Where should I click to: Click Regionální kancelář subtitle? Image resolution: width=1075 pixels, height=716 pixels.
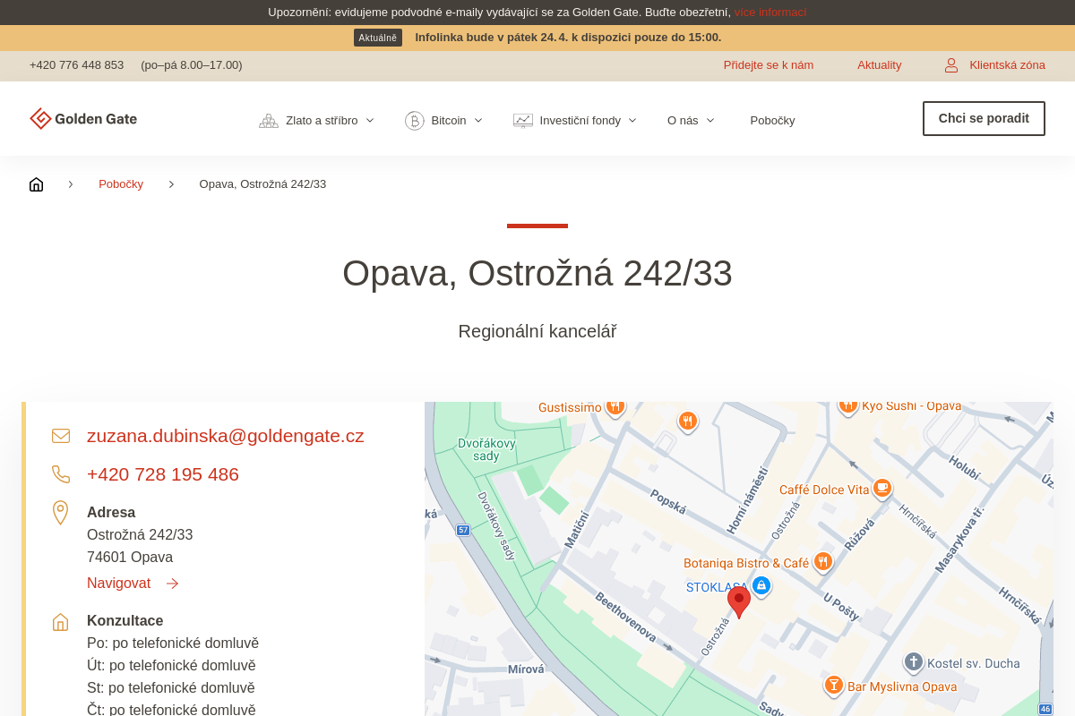point(537,331)
